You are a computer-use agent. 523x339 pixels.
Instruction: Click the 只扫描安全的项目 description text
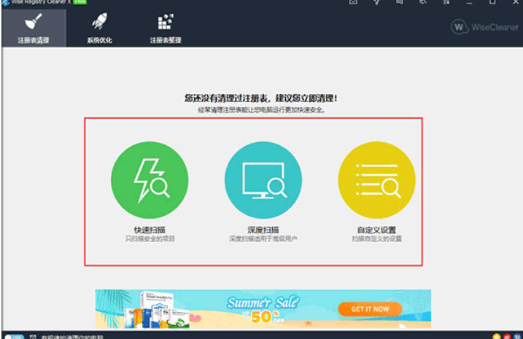[x=150, y=239]
